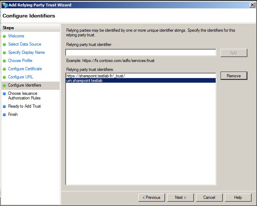Viewport: 257px width, 206px height.
Task: Click the wizard title bar icon
Action: coord(5,5)
